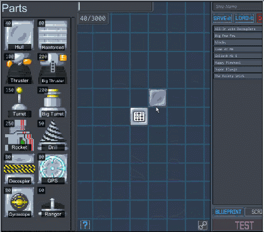Select the Drill part
The image size is (264, 232).
click(53, 135)
